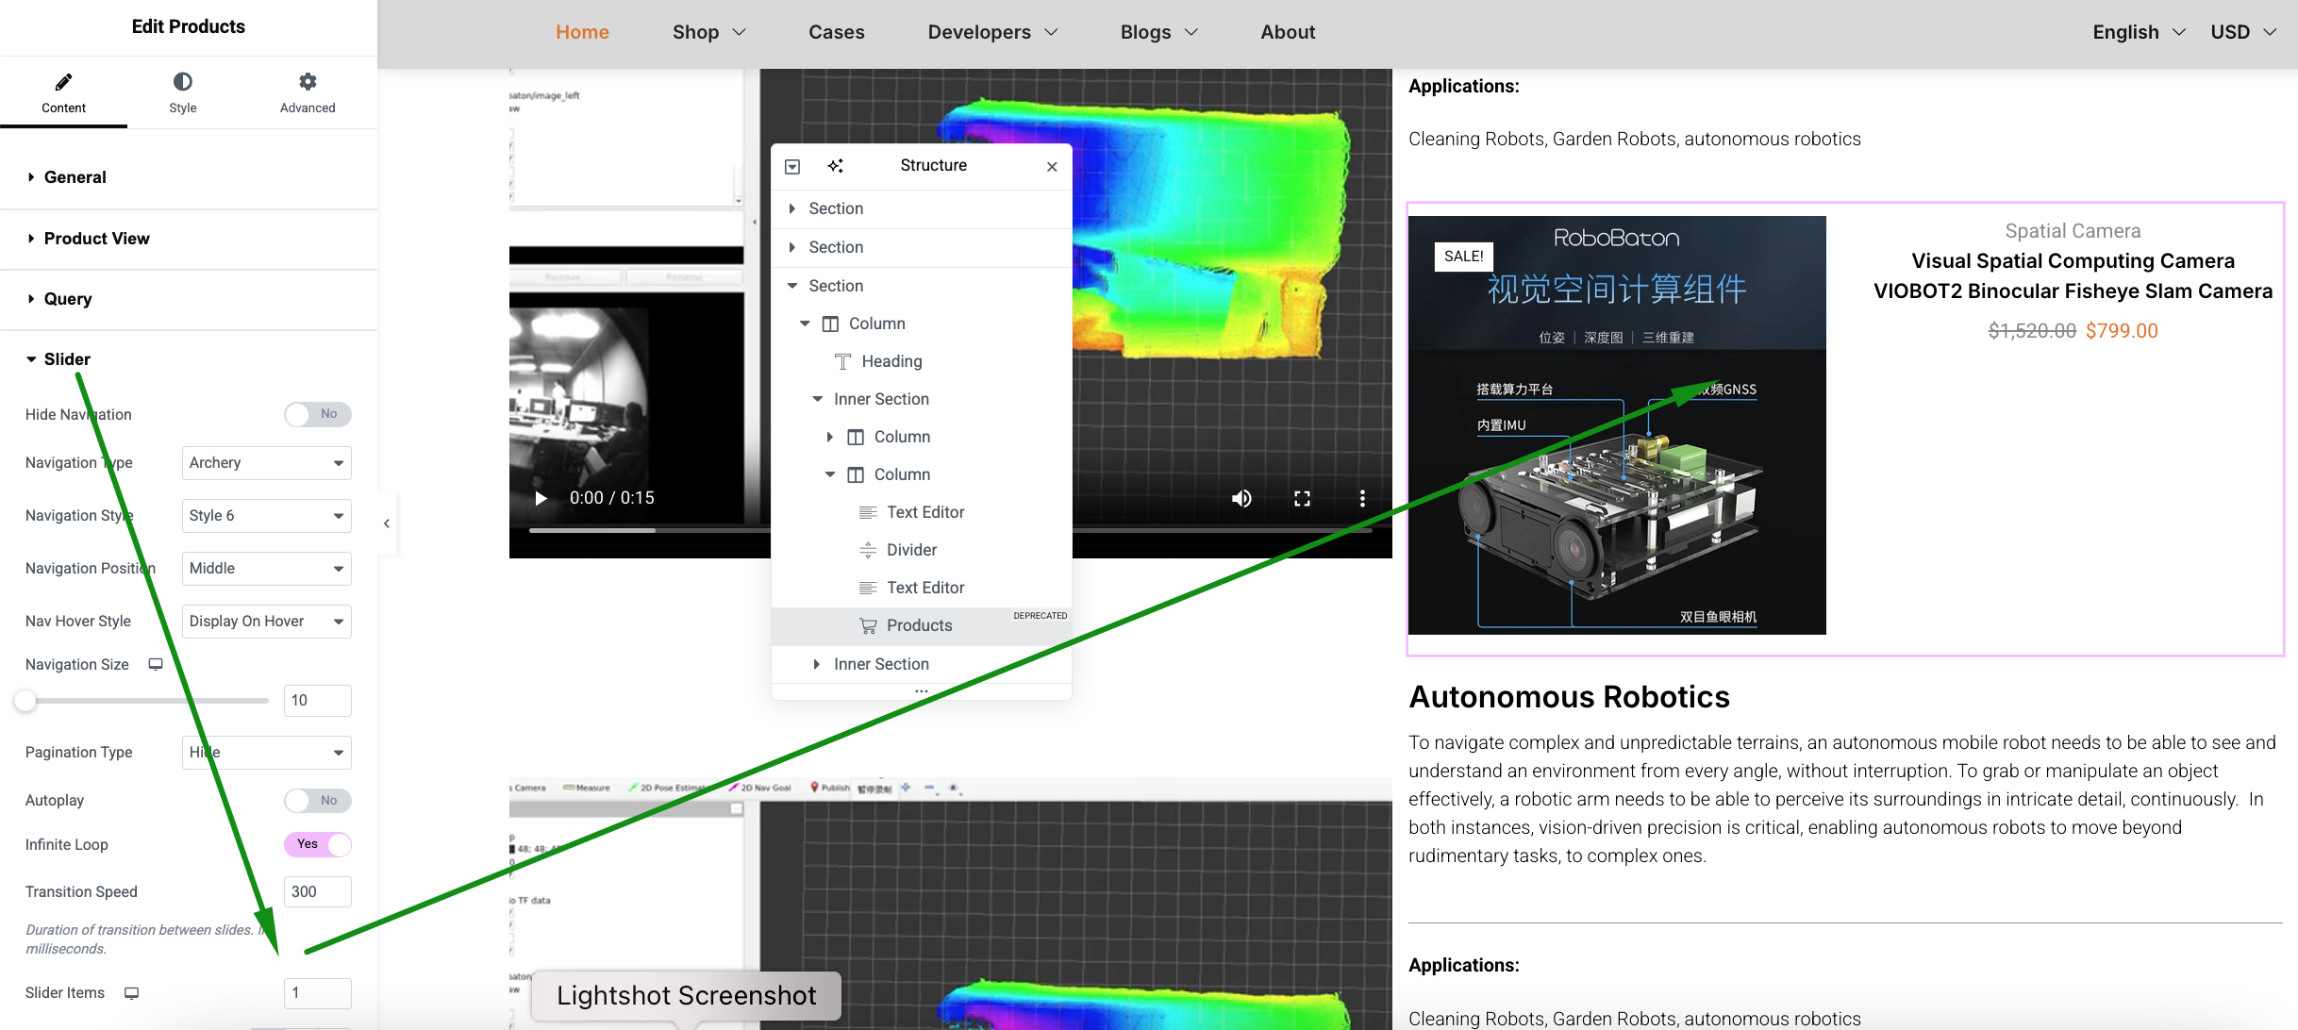Click the responsive device icon beside Slider Items
2298x1030 pixels.
(x=132, y=992)
